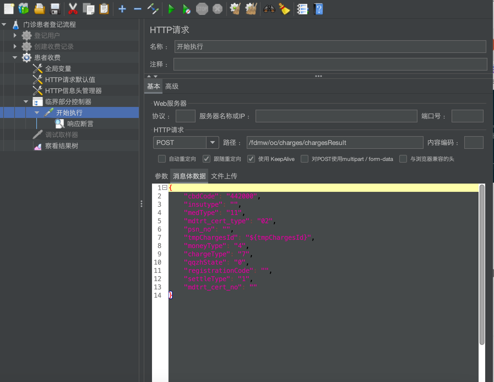Click the 端口号 port field
Viewport: 494px width, 382px height.
pyautogui.click(x=467, y=116)
